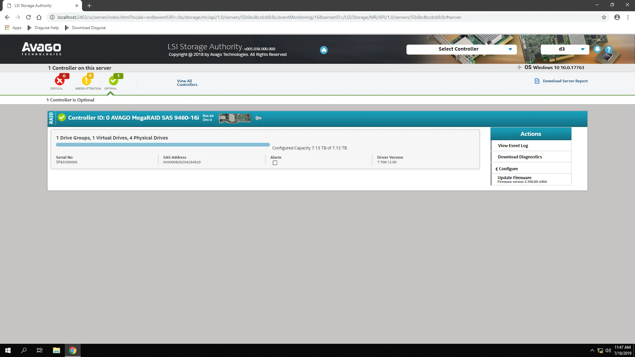This screenshot has height=357, width=635.
Task: Click View All Controllers link
Action: point(187,83)
